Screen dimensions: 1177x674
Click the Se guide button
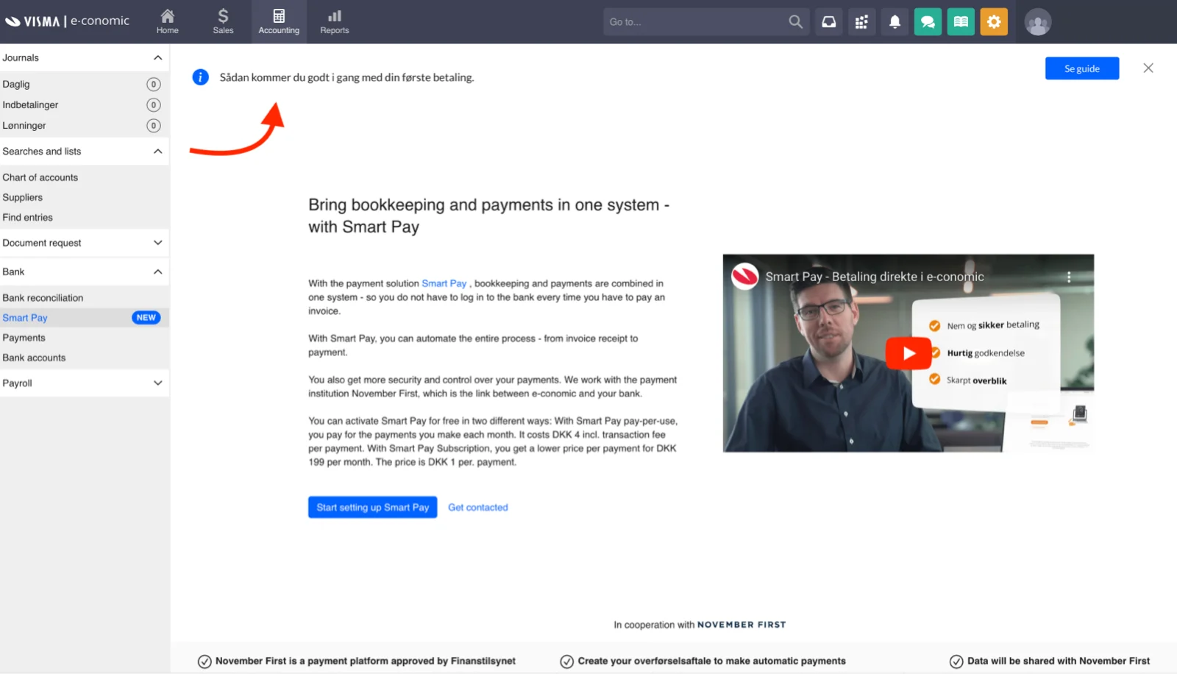click(1081, 68)
